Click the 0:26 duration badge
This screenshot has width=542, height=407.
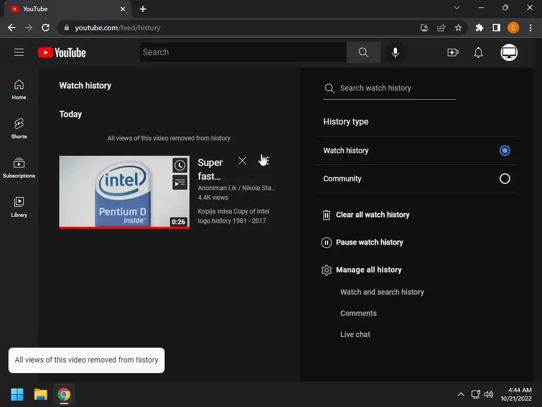tap(178, 222)
